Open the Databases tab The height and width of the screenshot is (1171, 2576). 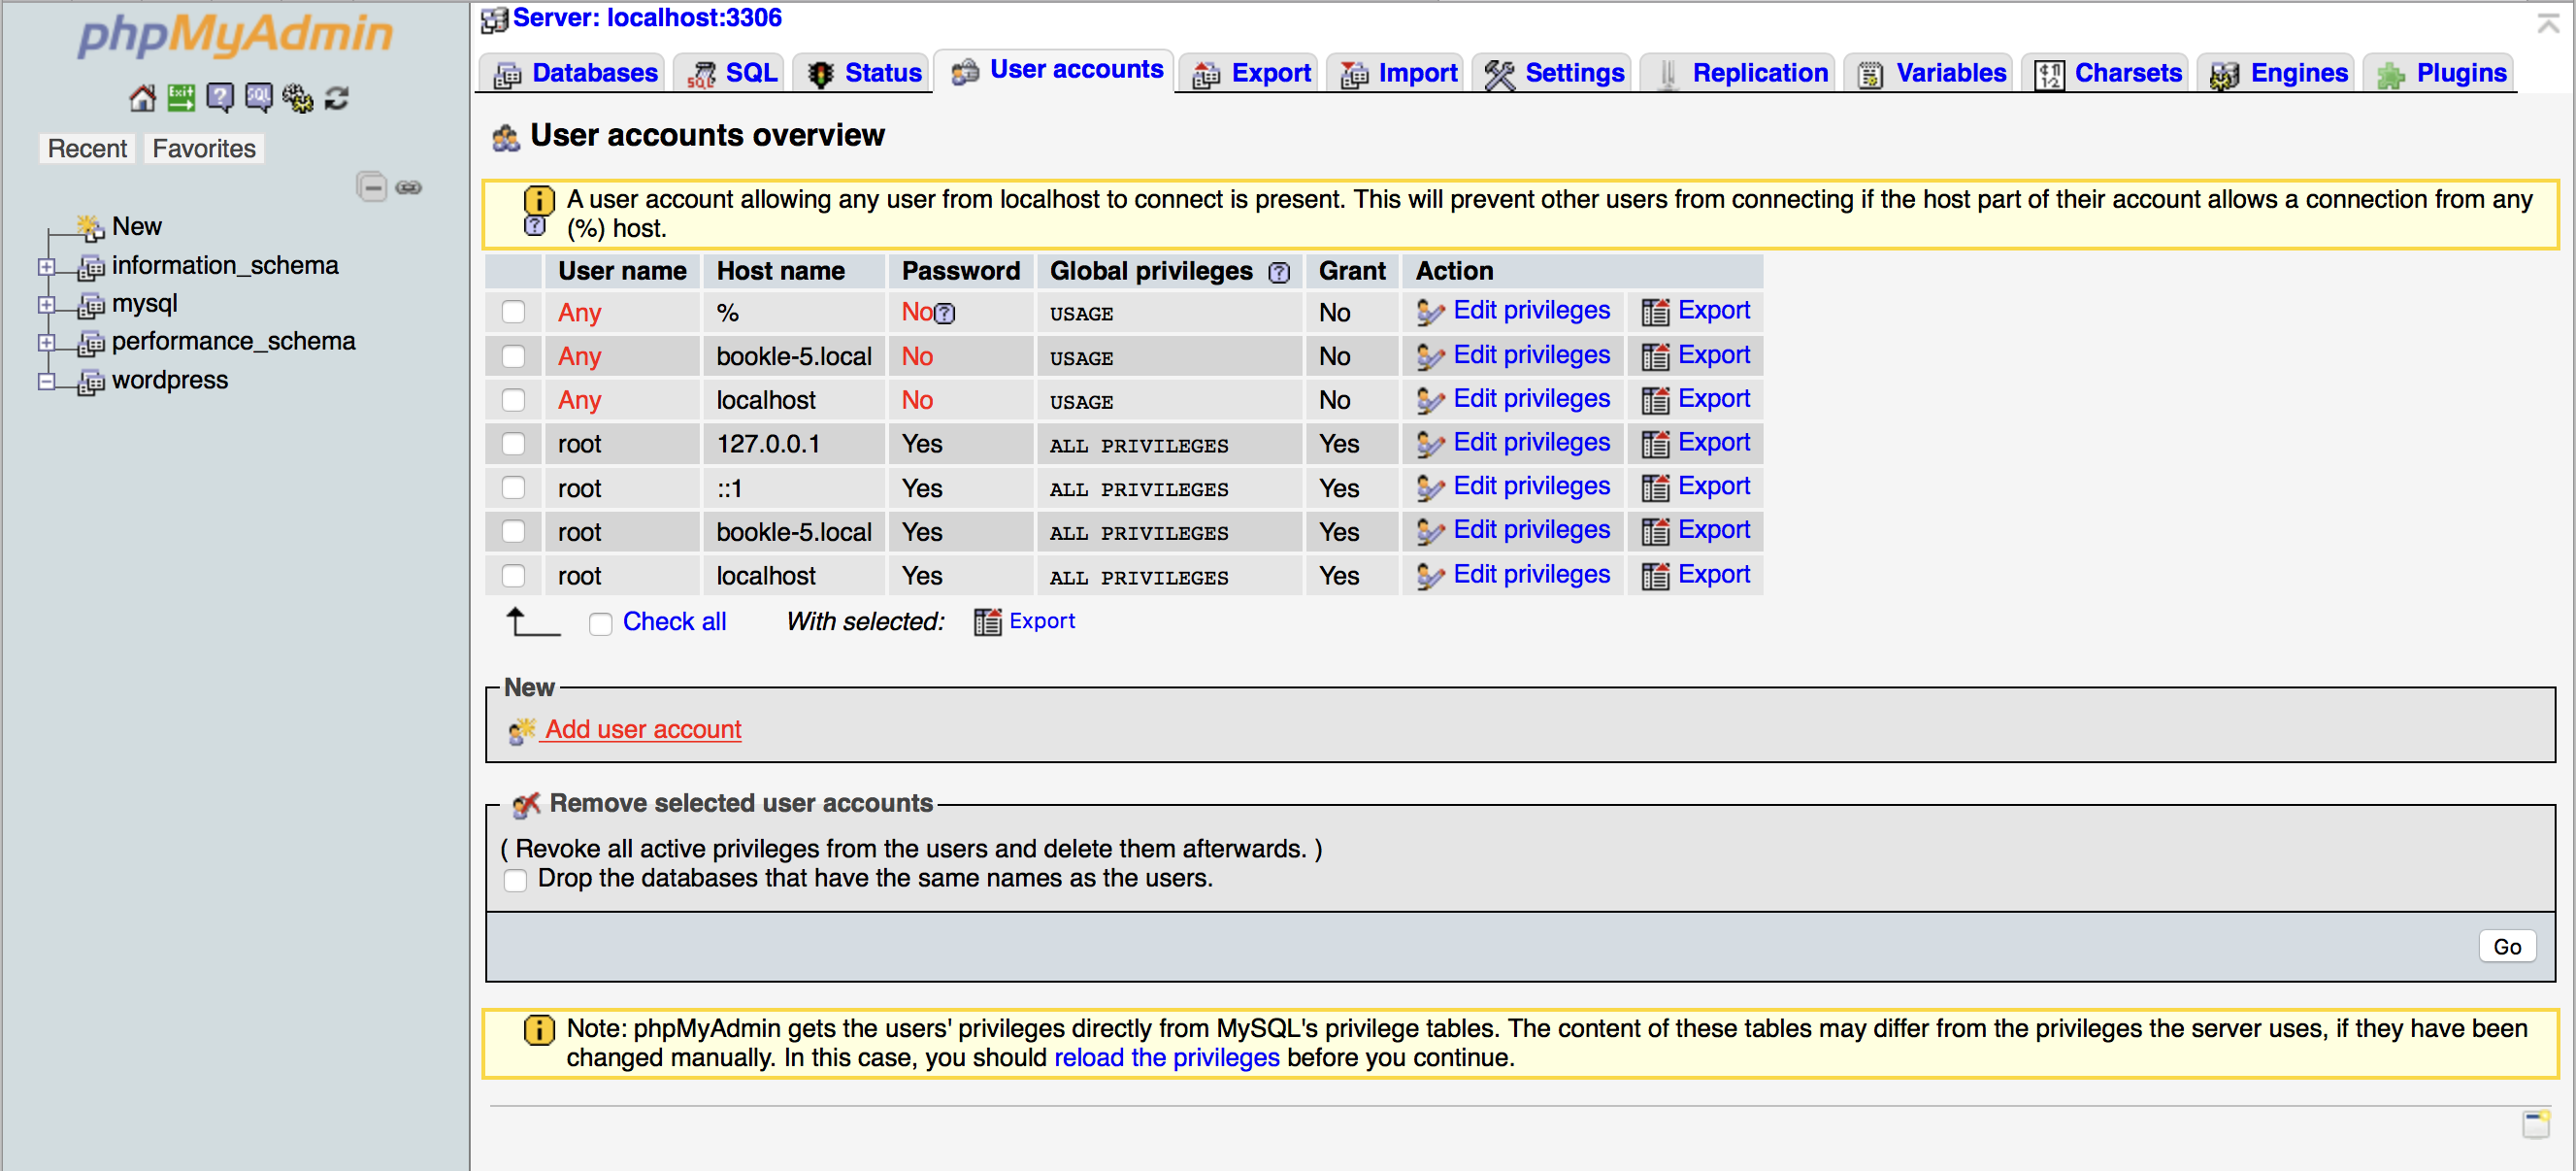pyautogui.click(x=574, y=73)
